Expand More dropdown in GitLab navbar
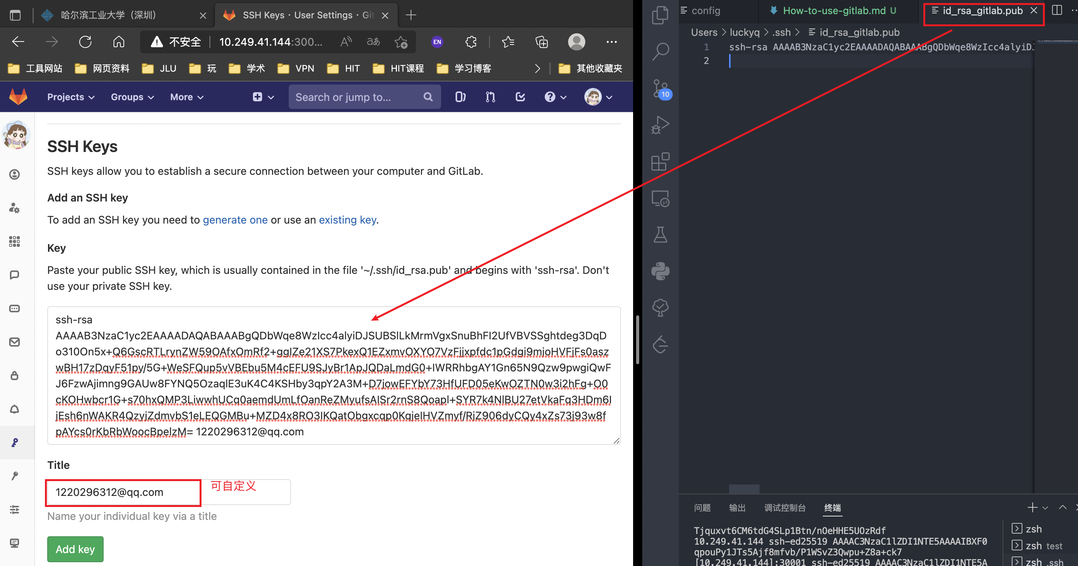This screenshot has width=1078, height=566. [x=187, y=97]
